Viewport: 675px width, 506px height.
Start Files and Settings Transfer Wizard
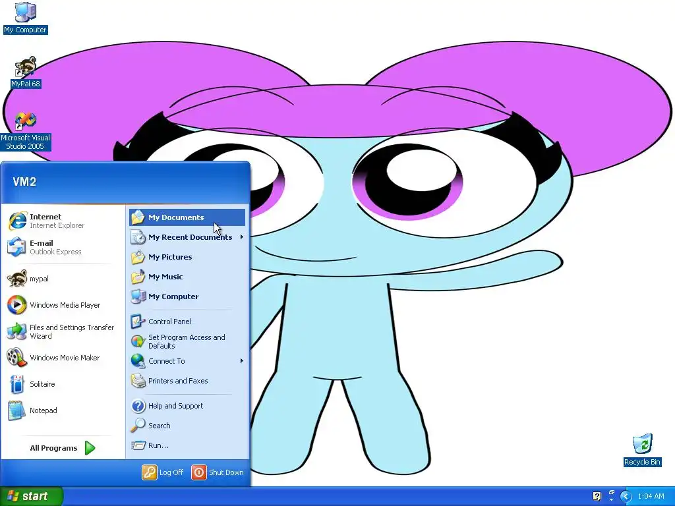tap(64, 332)
